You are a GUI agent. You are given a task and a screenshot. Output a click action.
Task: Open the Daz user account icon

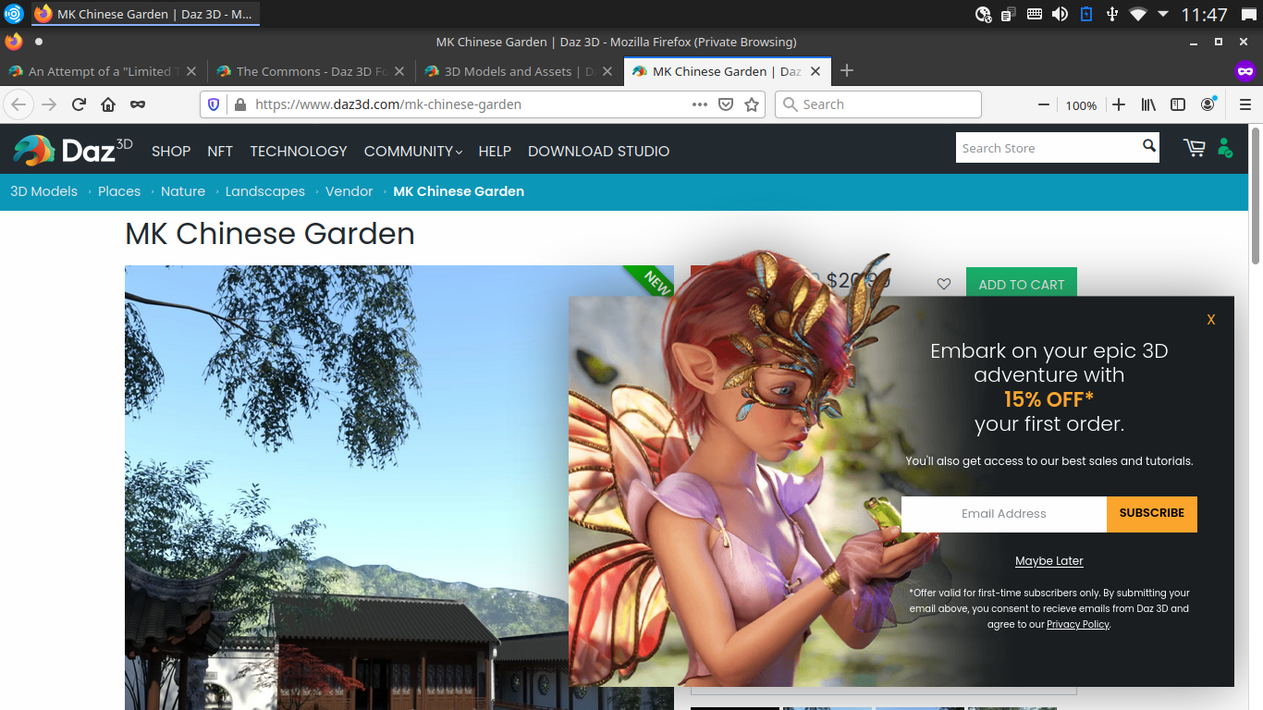coord(1225,148)
